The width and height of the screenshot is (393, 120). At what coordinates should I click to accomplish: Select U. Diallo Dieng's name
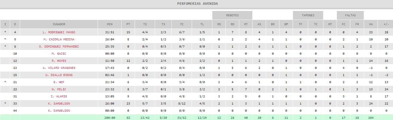pyautogui.click(x=59, y=75)
